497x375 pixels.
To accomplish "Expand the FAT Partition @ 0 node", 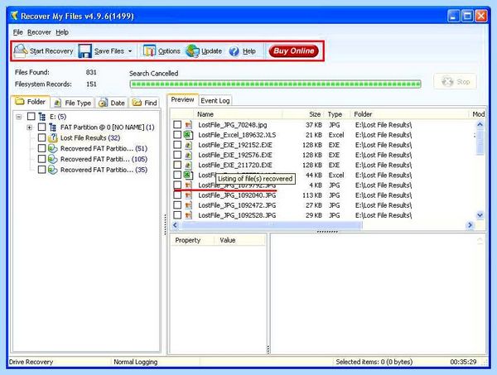I will (x=29, y=127).
